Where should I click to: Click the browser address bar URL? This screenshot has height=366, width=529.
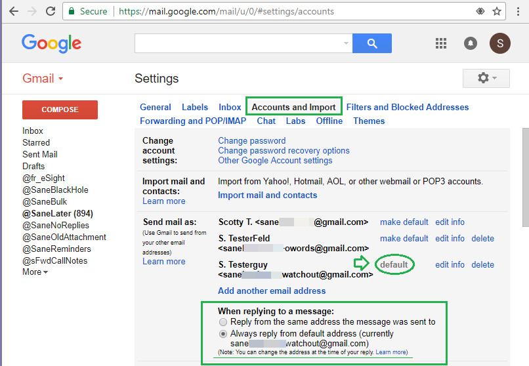point(226,11)
